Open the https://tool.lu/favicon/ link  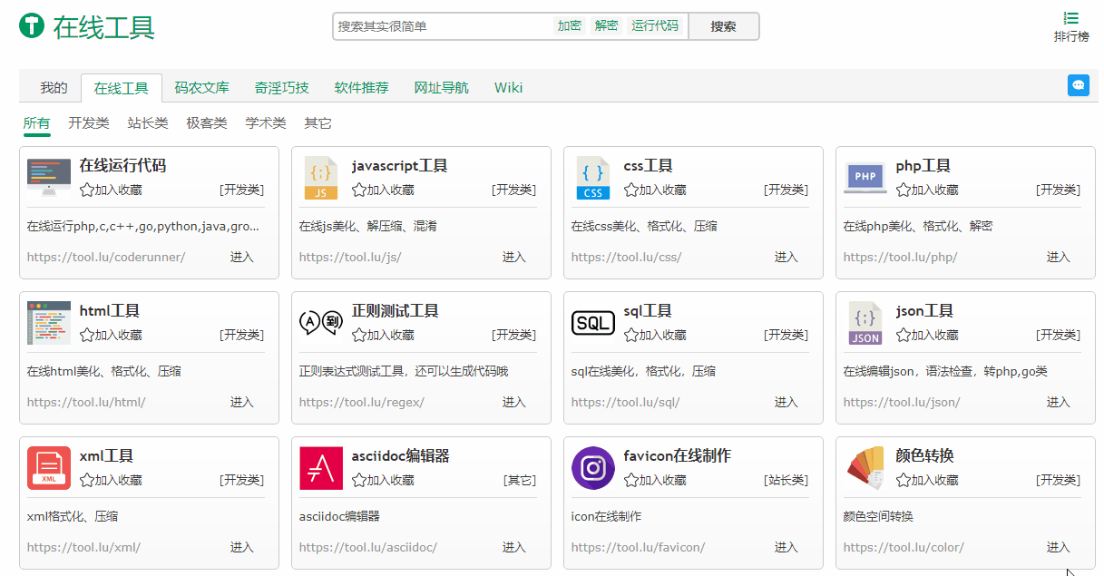click(x=638, y=547)
